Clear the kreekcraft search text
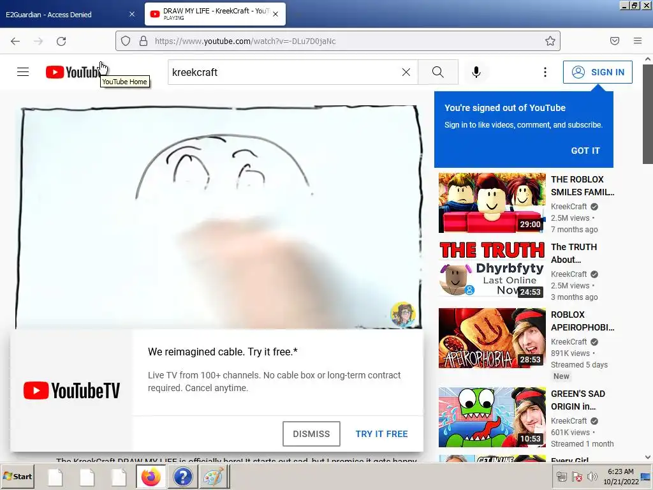The image size is (653, 490). 406,72
